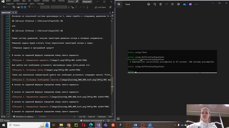This screenshot has width=229, height=128.
Task: Click the purple Clipchamp icon in Photos
Action: (190, 4)
